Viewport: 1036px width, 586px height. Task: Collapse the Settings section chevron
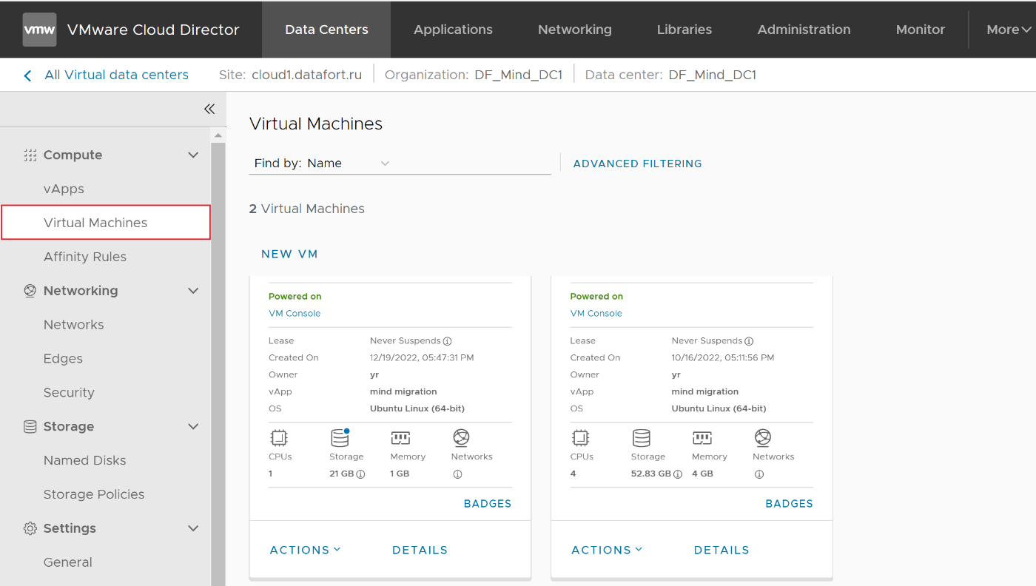pyautogui.click(x=193, y=528)
